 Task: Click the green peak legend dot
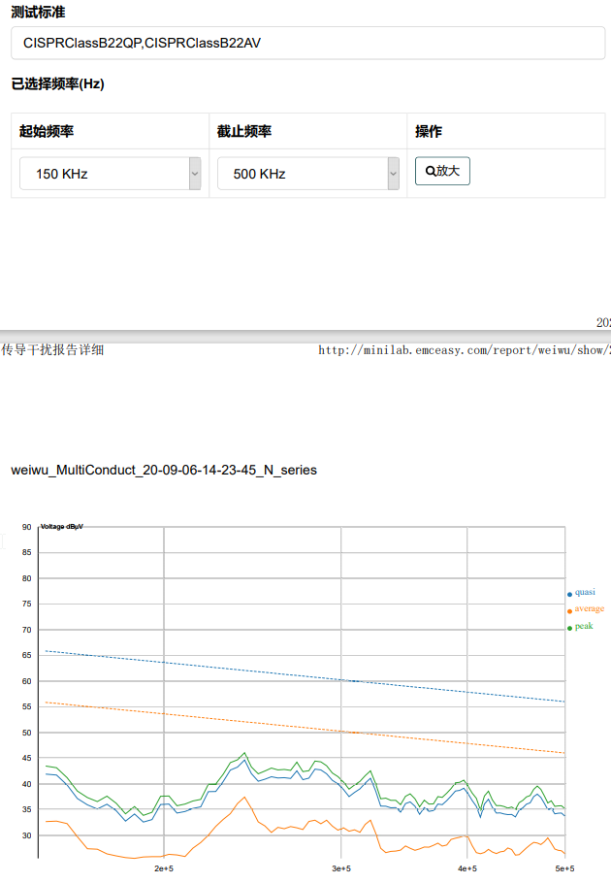569,628
